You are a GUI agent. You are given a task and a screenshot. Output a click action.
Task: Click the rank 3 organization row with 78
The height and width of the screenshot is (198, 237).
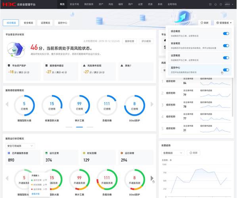pos(196,105)
